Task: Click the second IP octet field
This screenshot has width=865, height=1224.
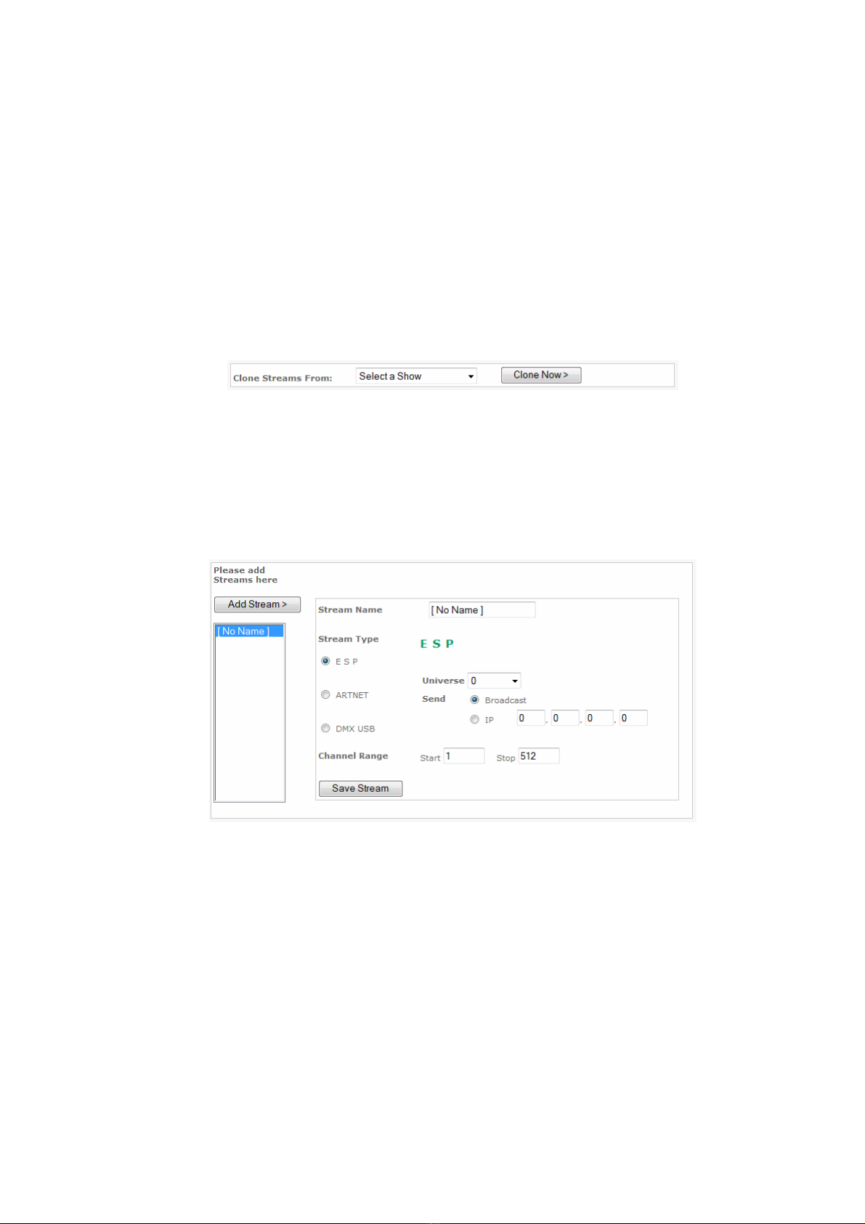Action: (565, 718)
